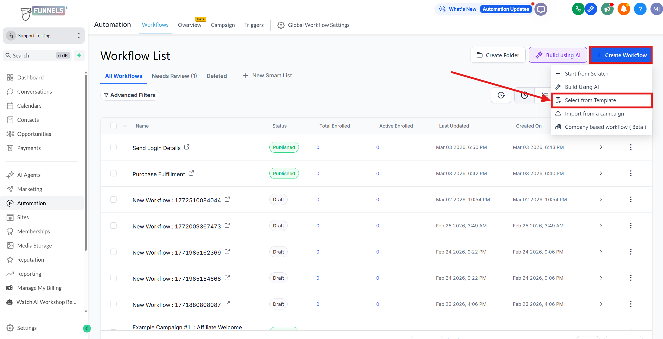Select checkbox for New Workflow : 1772510084044
Viewport: 663px width, 339px height.
point(113,199)
